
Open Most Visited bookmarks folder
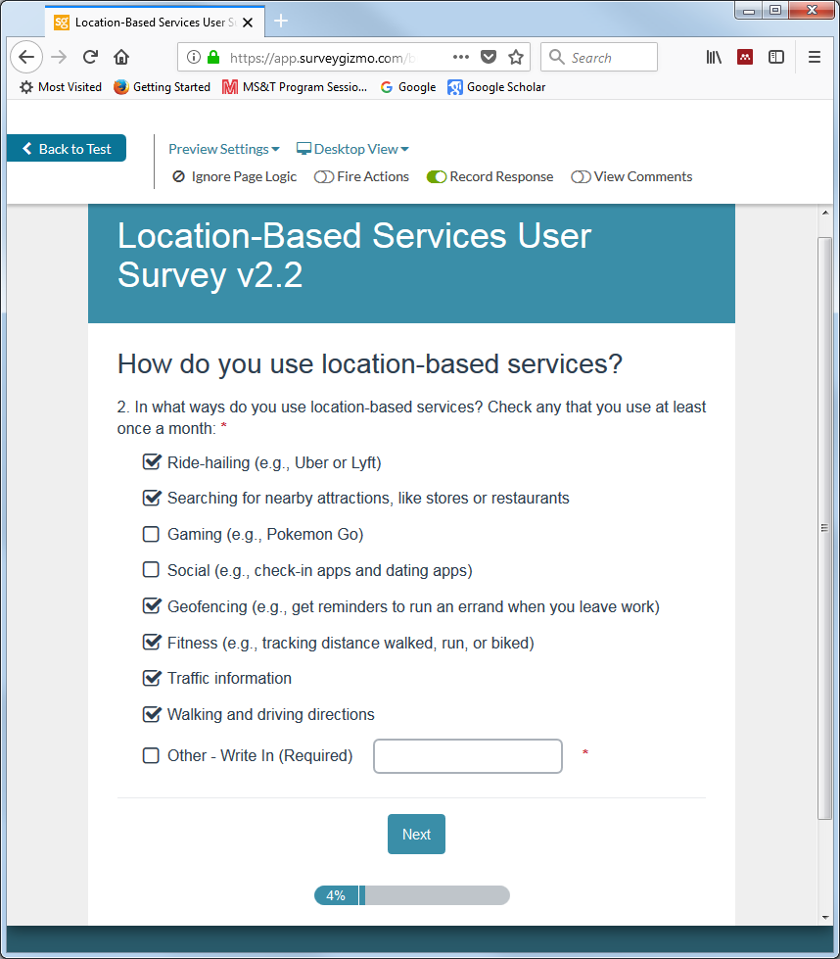coord(61,87)
